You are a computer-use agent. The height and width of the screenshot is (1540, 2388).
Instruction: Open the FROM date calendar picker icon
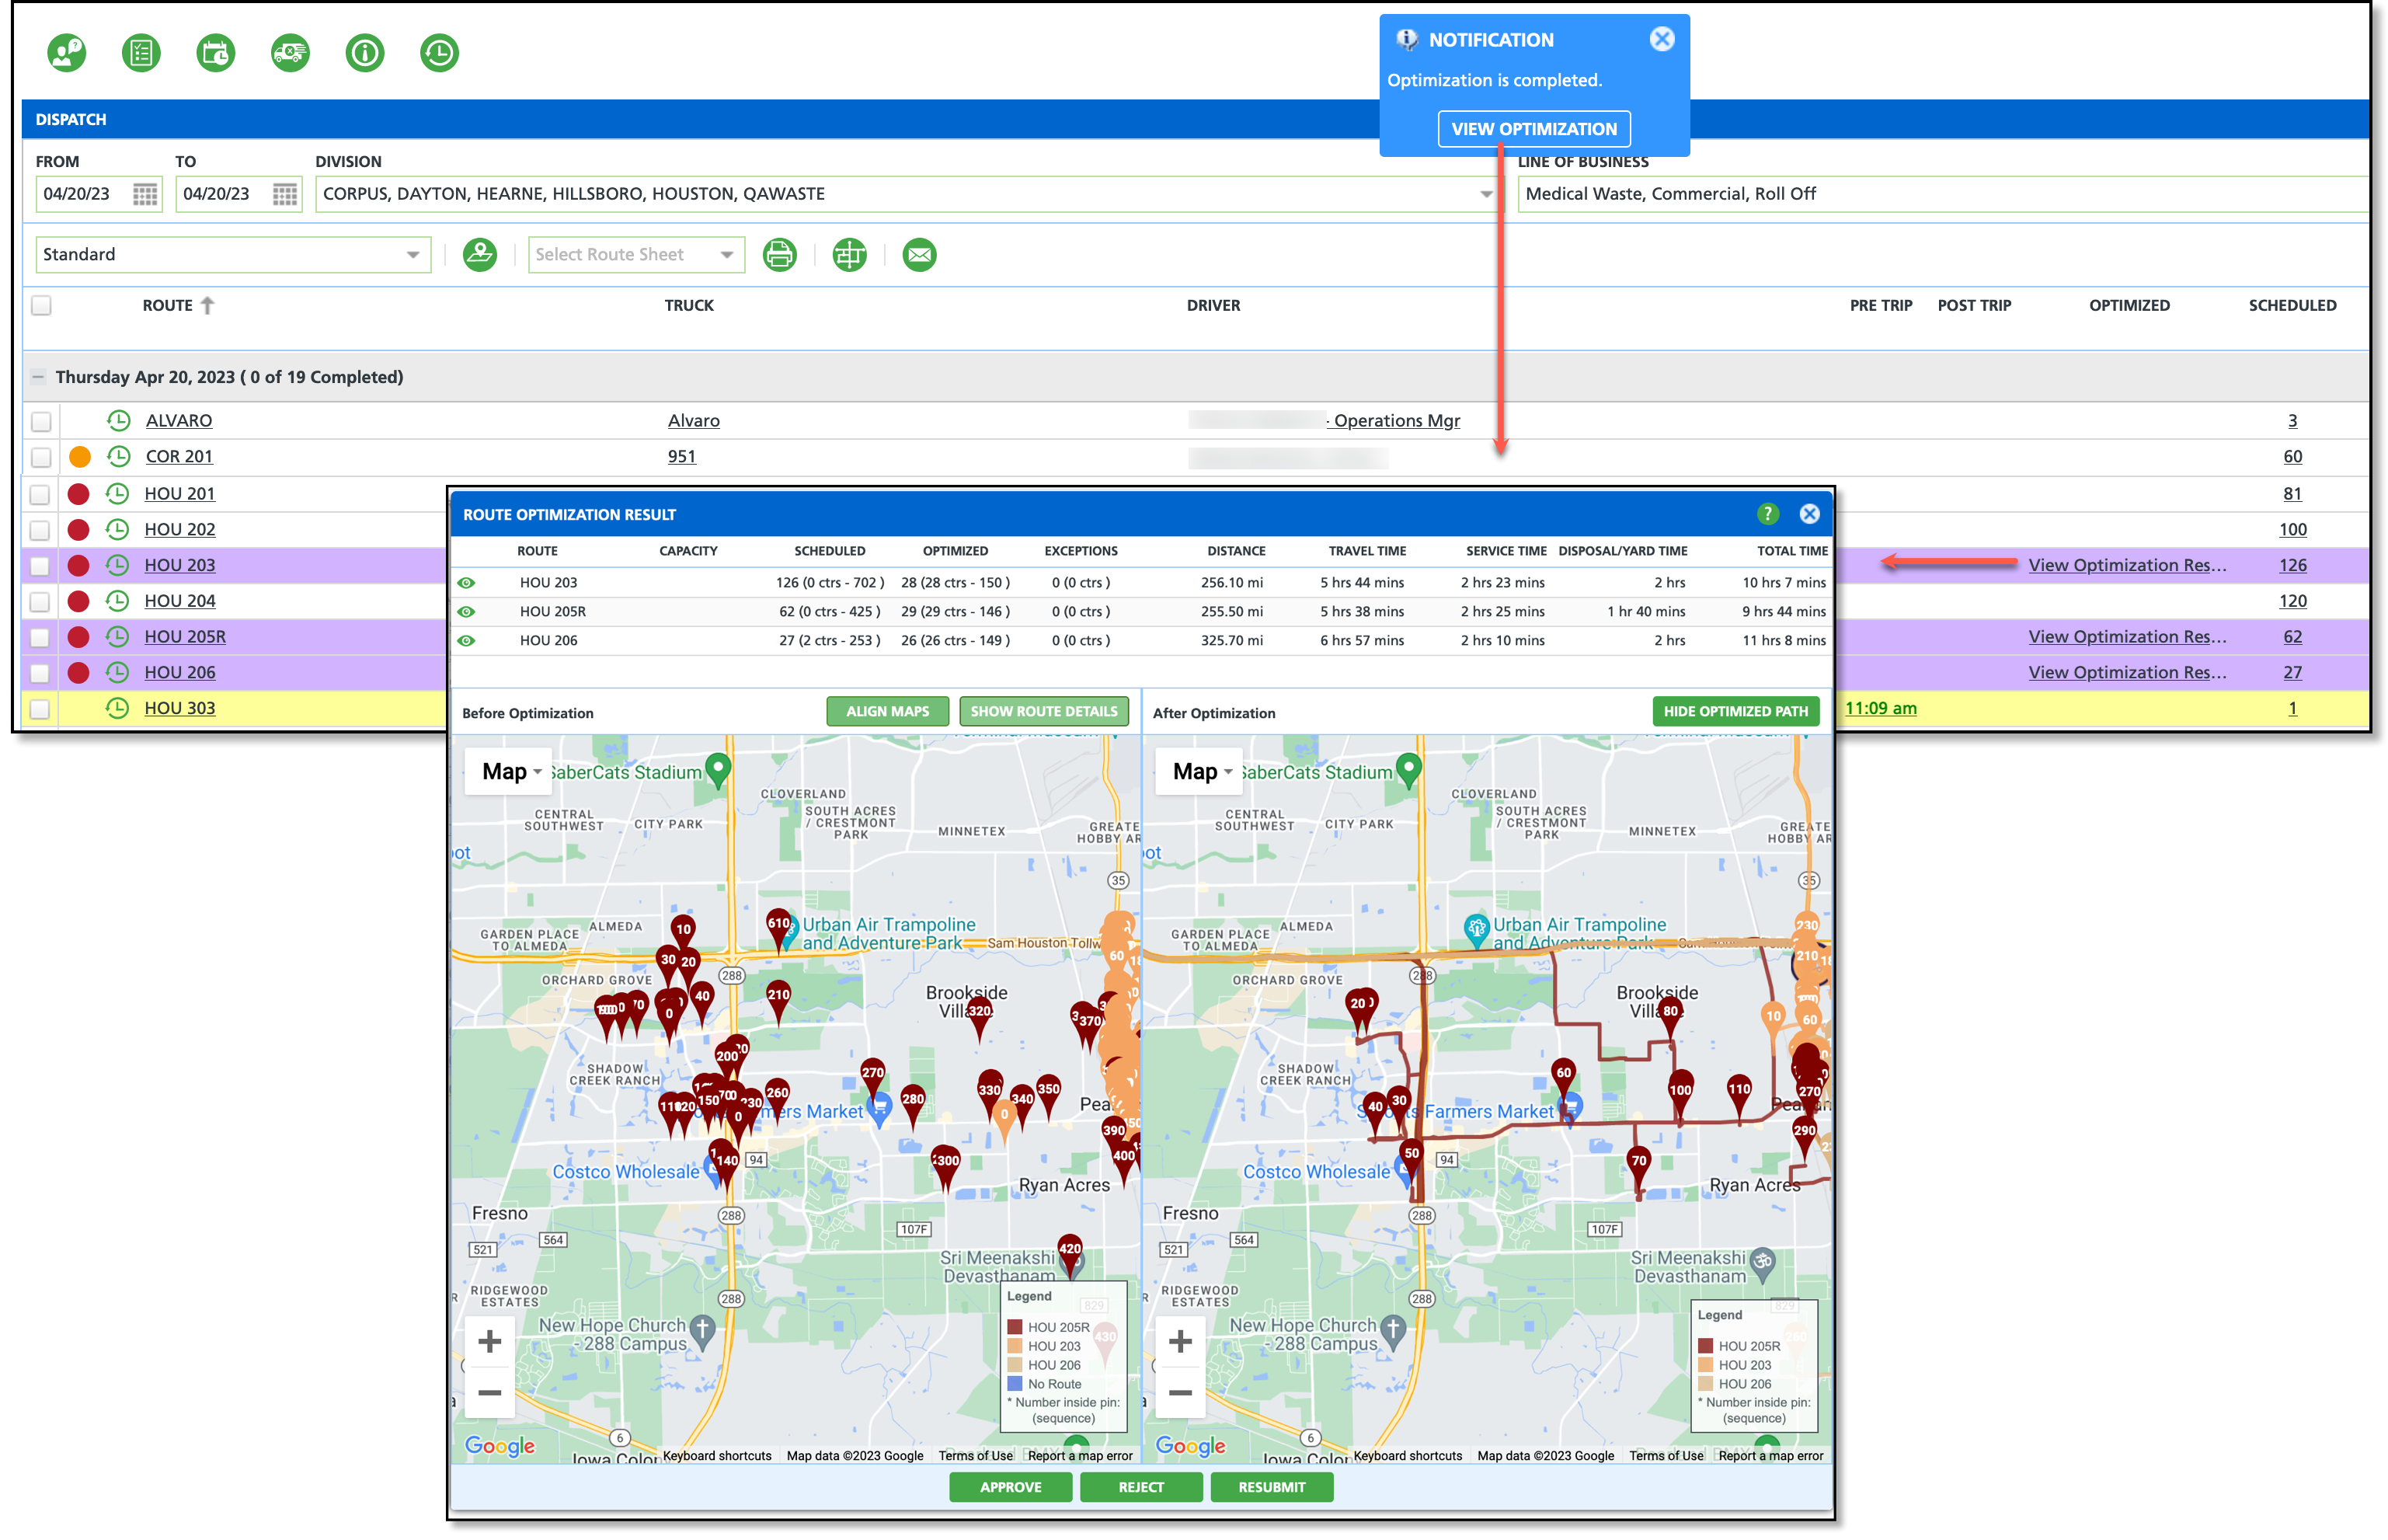(x=146, y=194)
